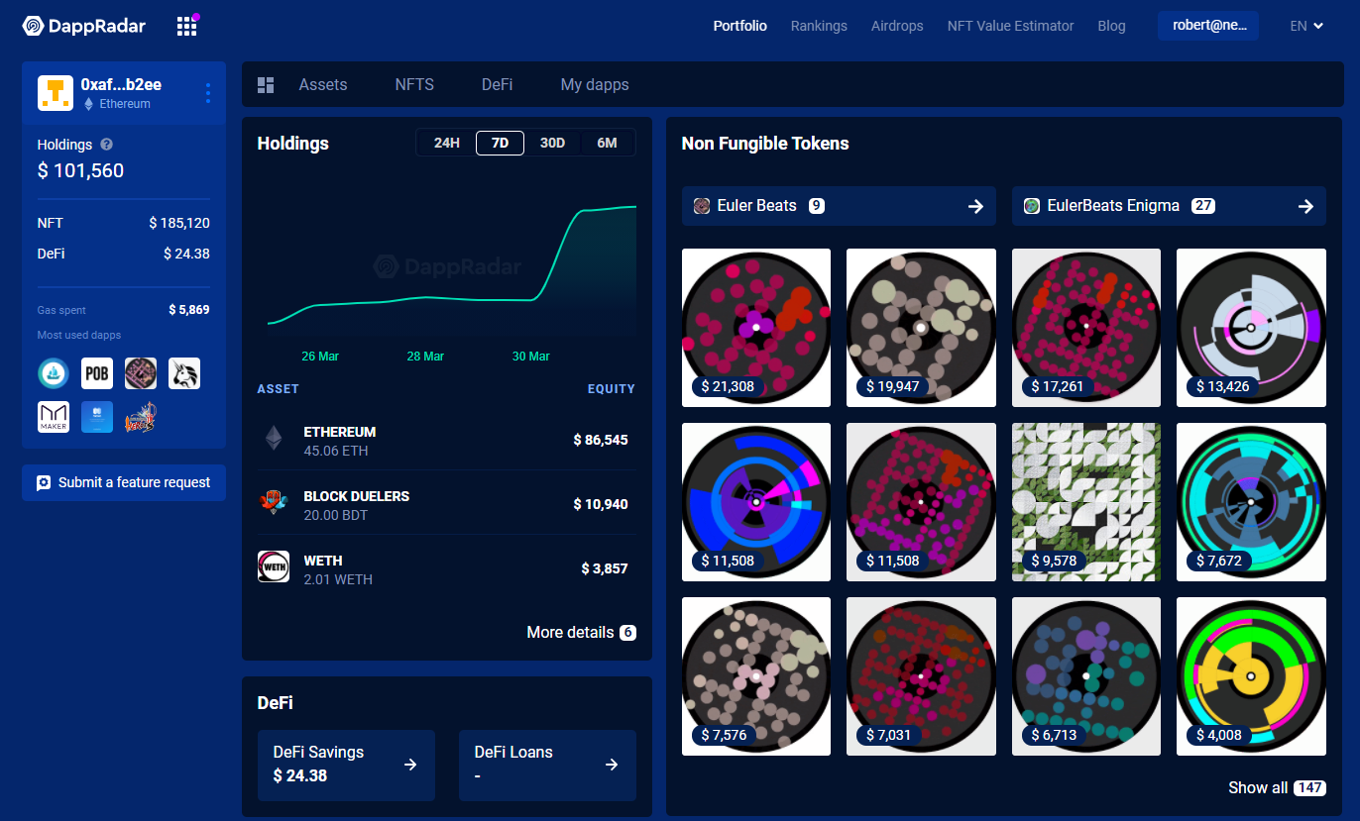The width and height of the screenshot is (1360, 821).
Task: Open the apps grid menu icon
Action: [186, 26]
